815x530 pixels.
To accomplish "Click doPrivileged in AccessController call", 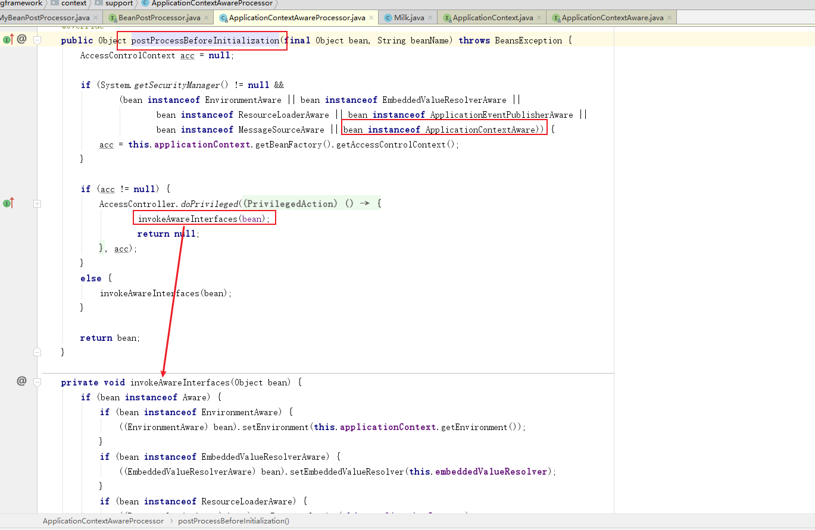I will [209, 204].
